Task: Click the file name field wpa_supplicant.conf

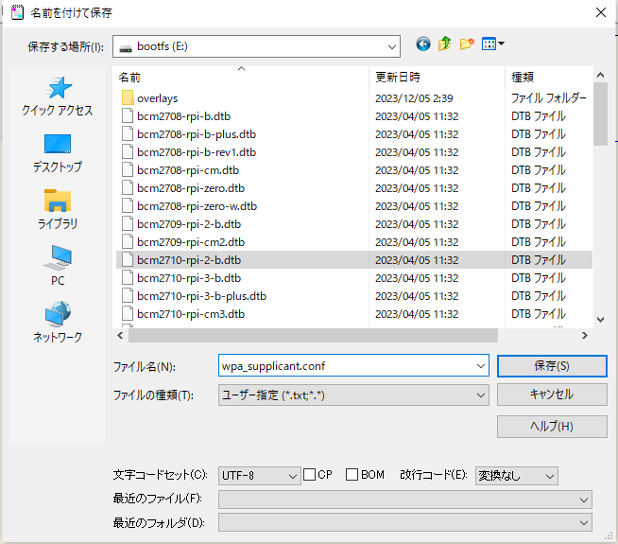Action: pyautogui.click(x=353, y=366)
